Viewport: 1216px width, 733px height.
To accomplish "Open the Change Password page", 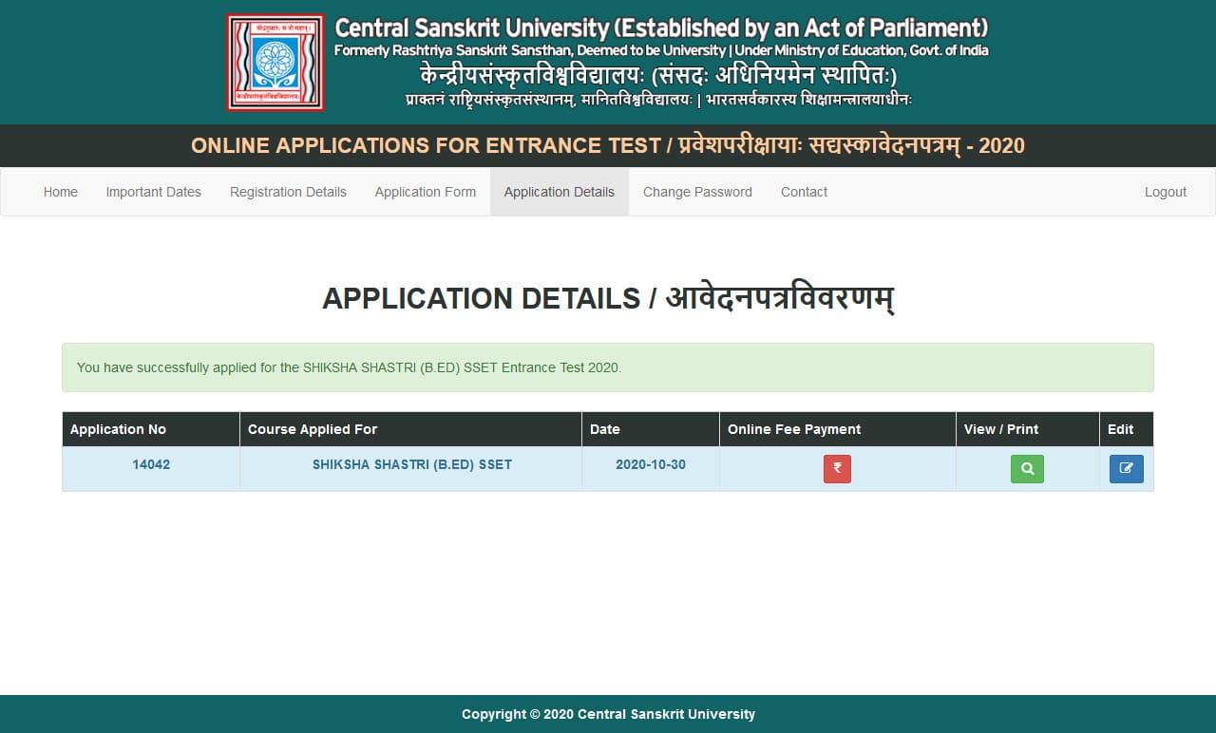I will click(697, 192).
